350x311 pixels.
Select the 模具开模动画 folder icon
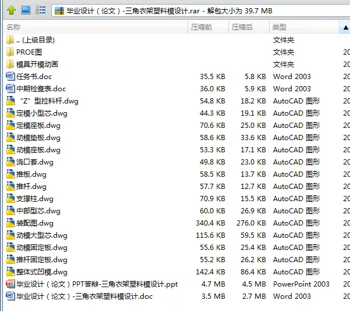click(x=10, y=65)
